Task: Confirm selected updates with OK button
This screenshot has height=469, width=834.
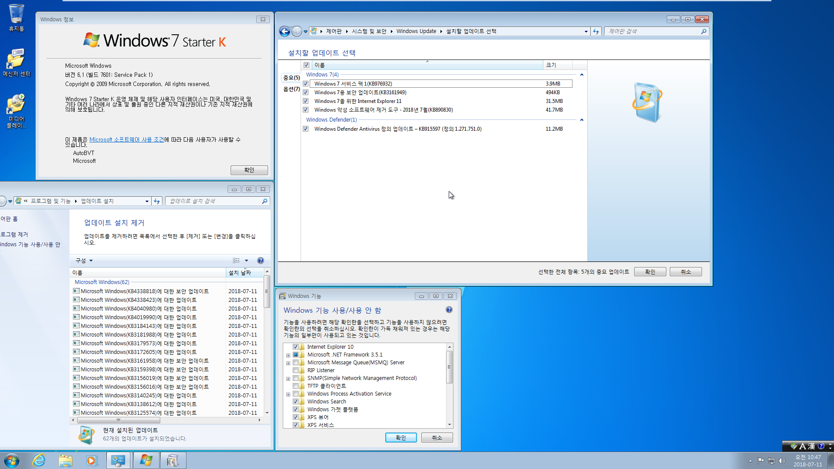Action: click(650, 272)
